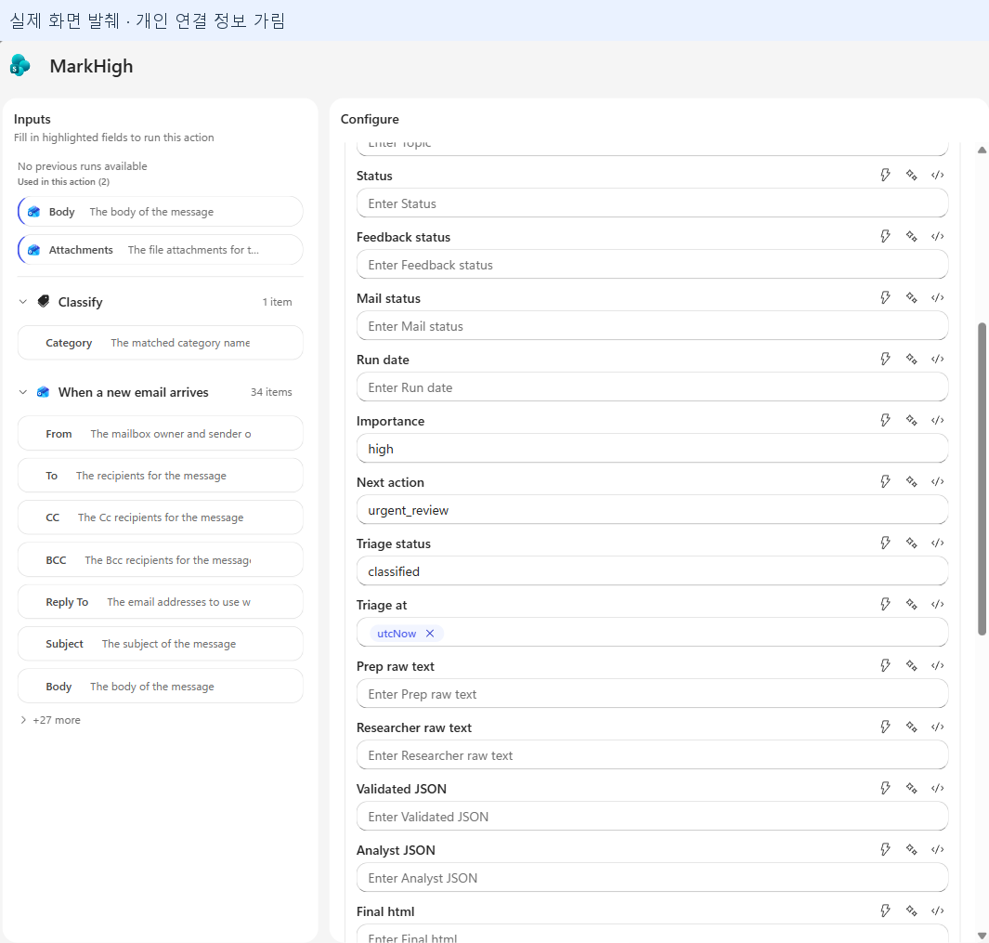Click the scrollbar down arrow in Configure panel
989x943 pixels.
click(x=982, y=936)
